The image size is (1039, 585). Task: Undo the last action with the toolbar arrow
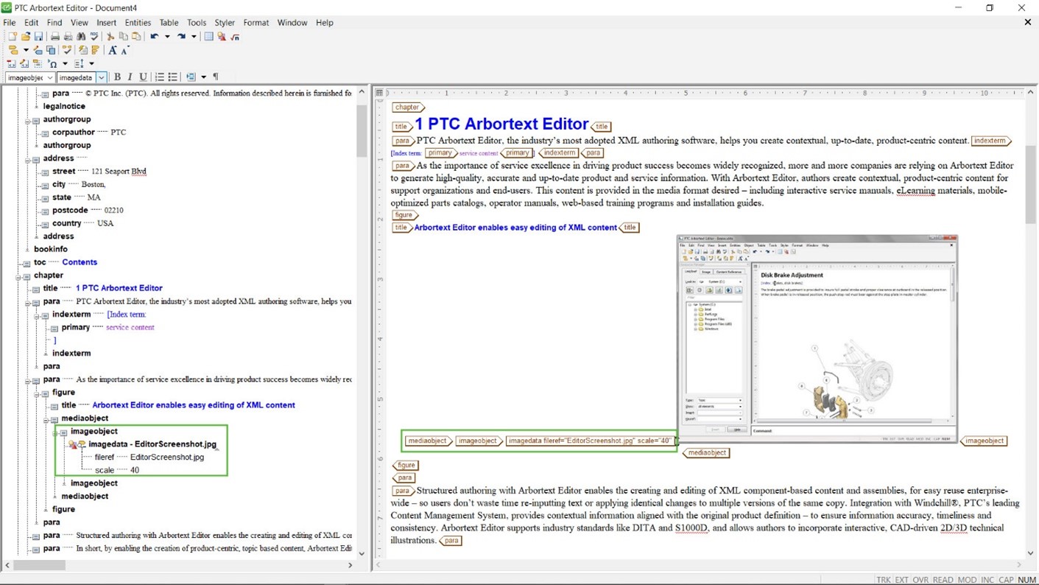click(155, 36)
